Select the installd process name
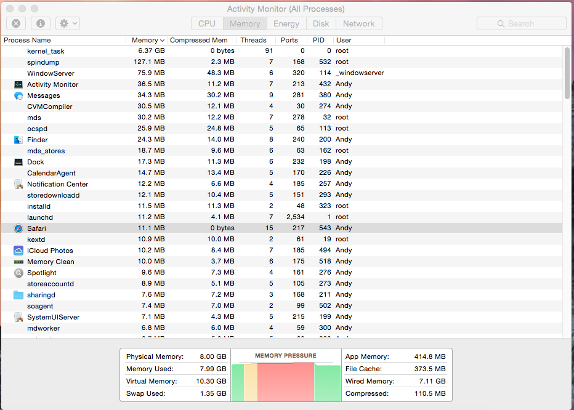This screenshot has width=574, height=410. [x=39, y=206]
